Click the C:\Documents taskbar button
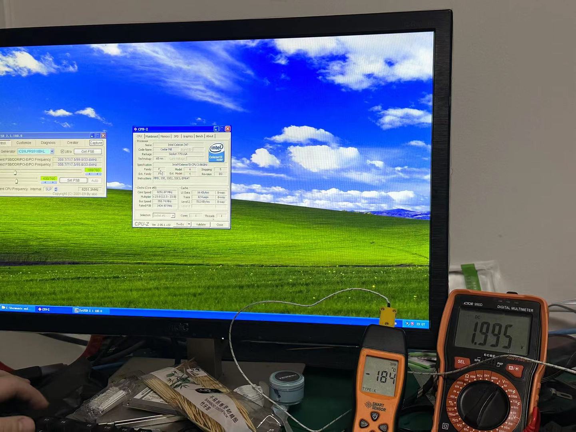 [x=17, y=308]
